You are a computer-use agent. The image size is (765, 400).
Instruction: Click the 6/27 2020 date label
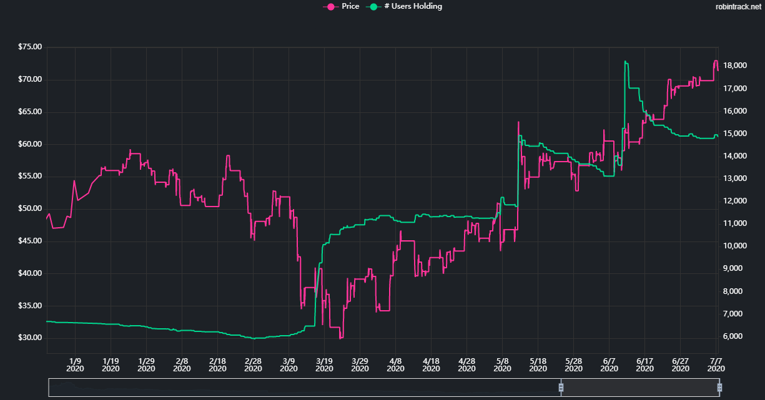[680, 364]
